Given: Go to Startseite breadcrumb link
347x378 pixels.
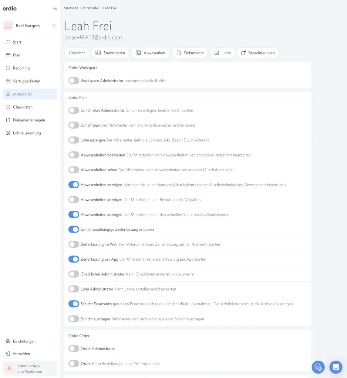Looking at the screenshot, I should point(71,8).
